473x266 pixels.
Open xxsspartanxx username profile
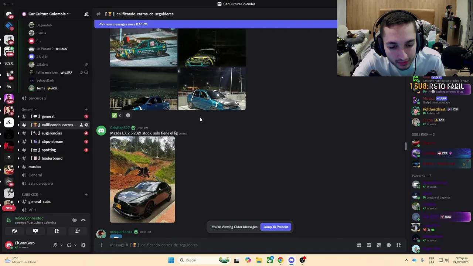pyautogui.click(x=121, y=232)
